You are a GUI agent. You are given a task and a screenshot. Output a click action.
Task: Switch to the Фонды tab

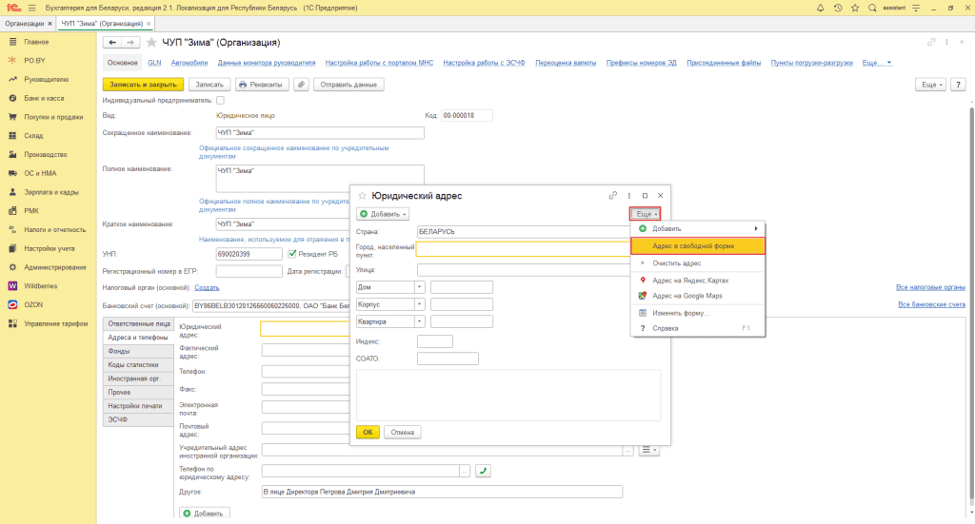click(119, 351)
